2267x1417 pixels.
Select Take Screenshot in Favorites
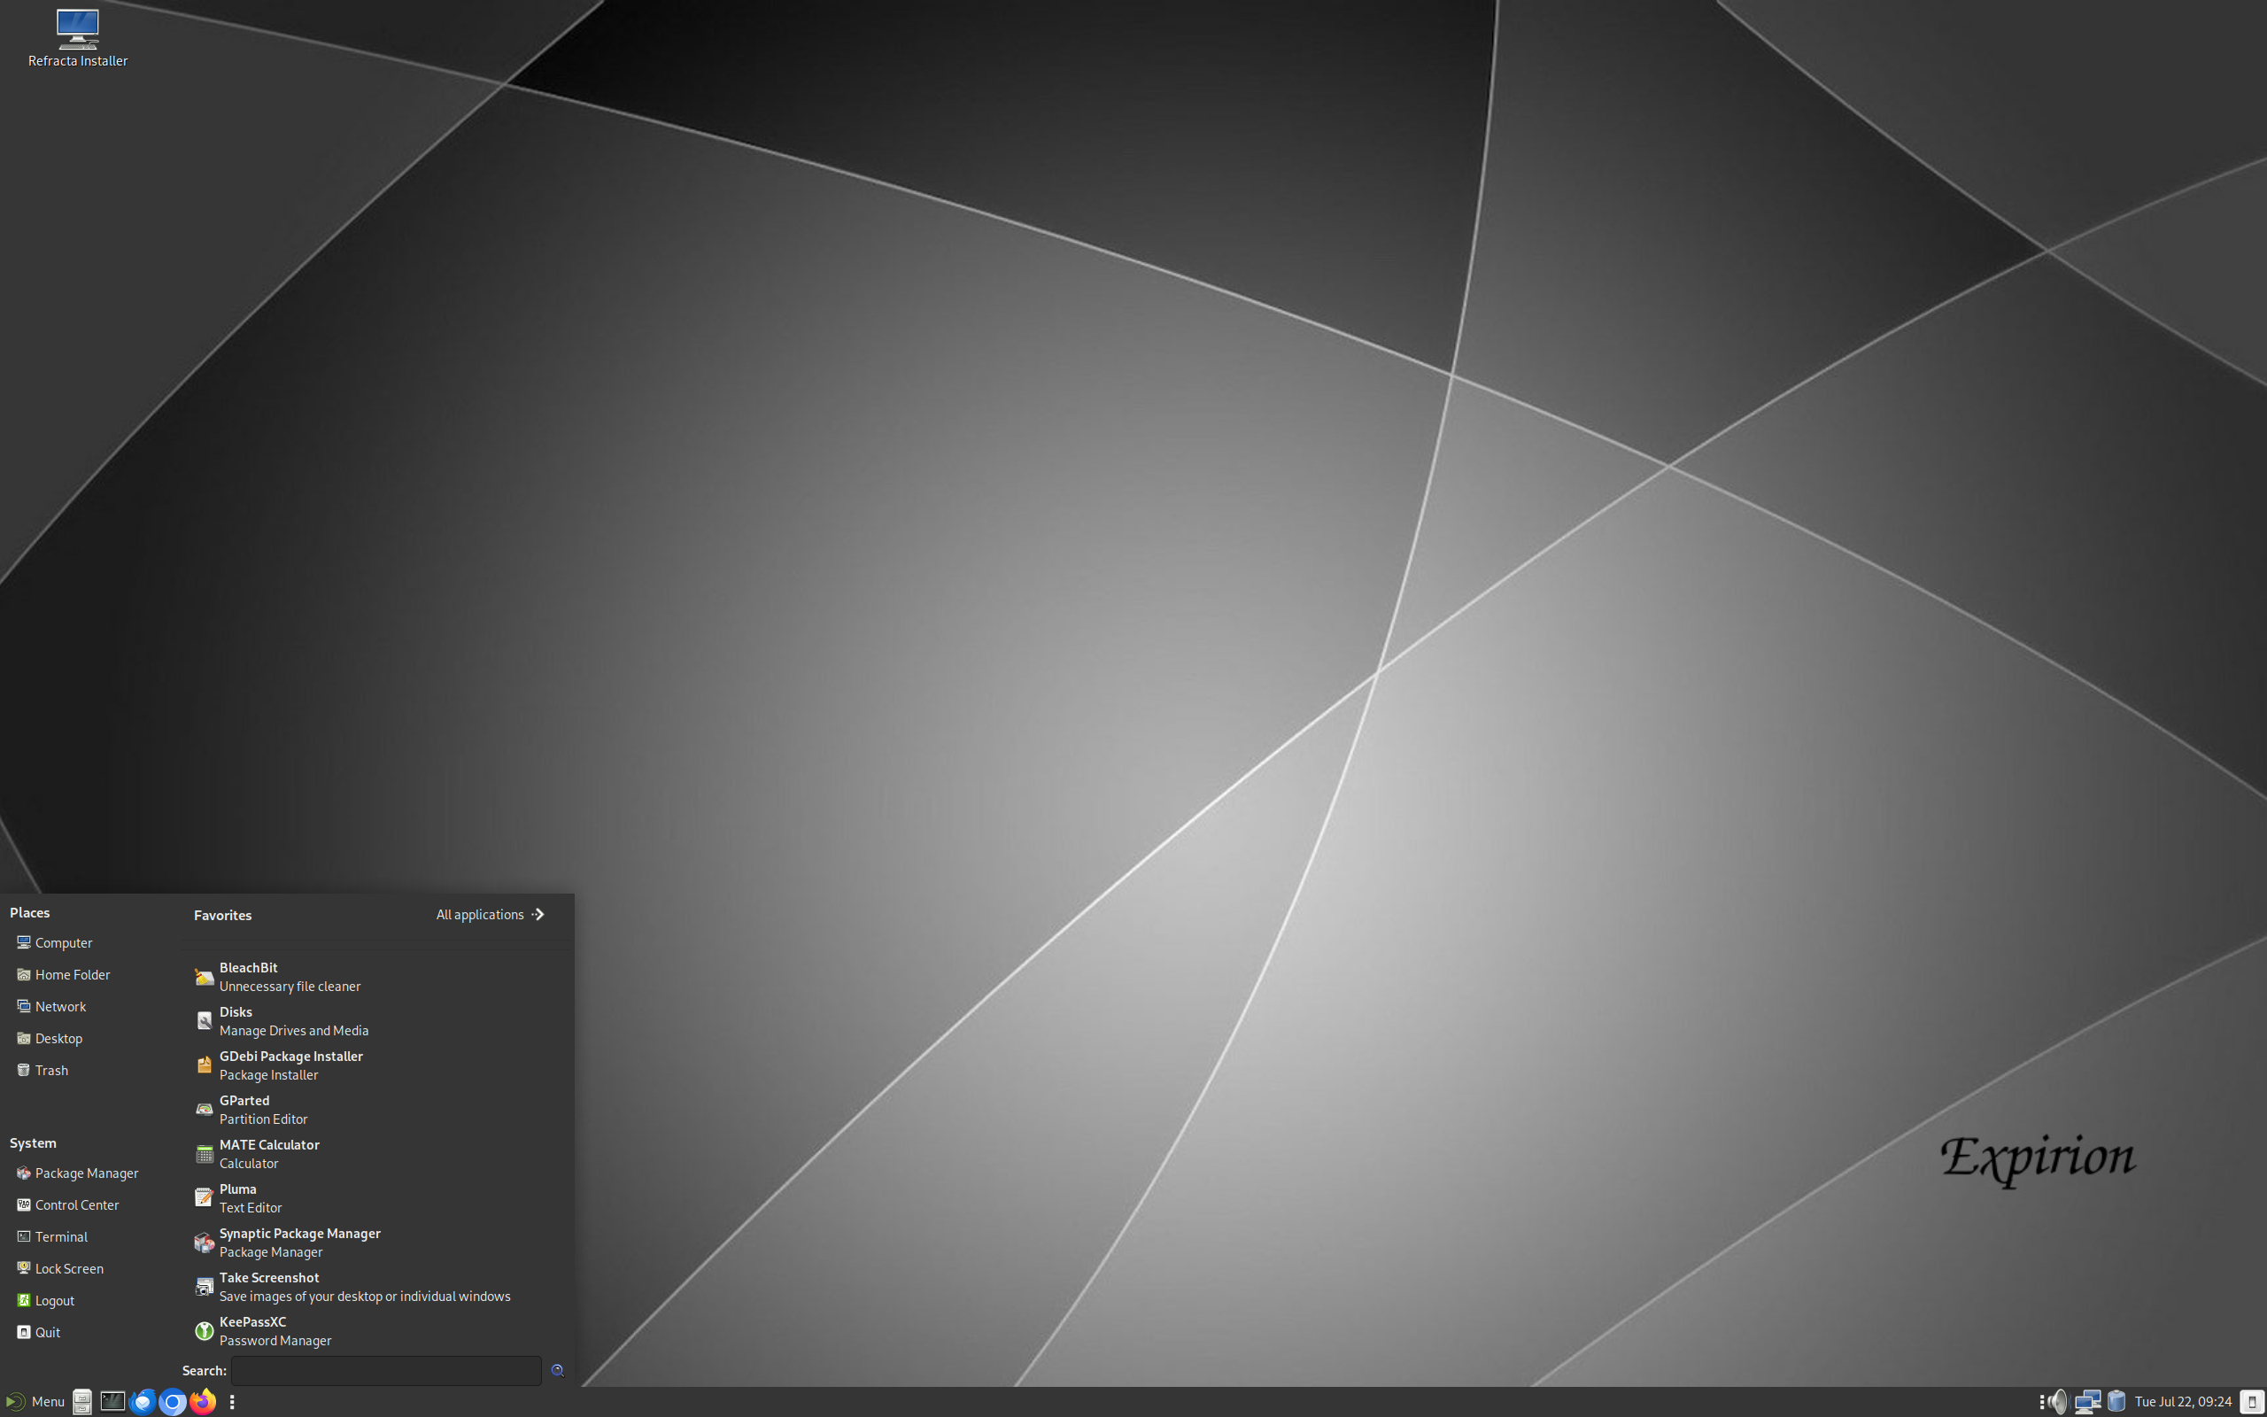375,1287
